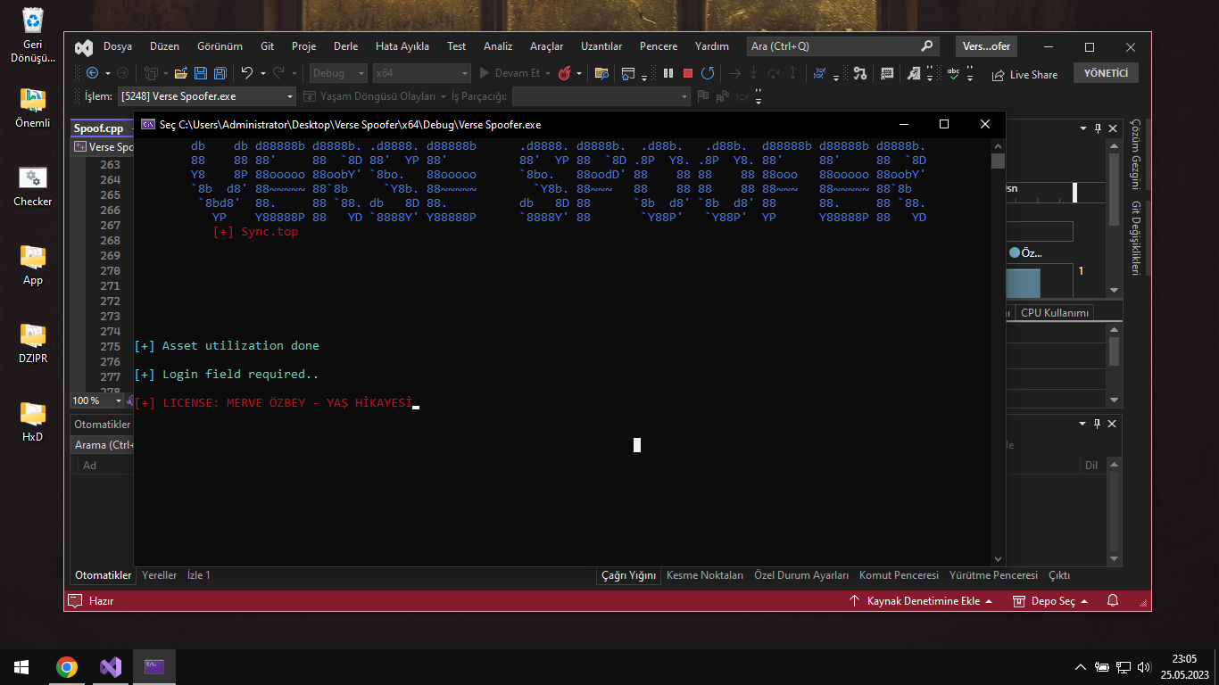Open the Git Değişiklikleri side tab
Screen dimensions: 1219x685
coord(1137,238)
